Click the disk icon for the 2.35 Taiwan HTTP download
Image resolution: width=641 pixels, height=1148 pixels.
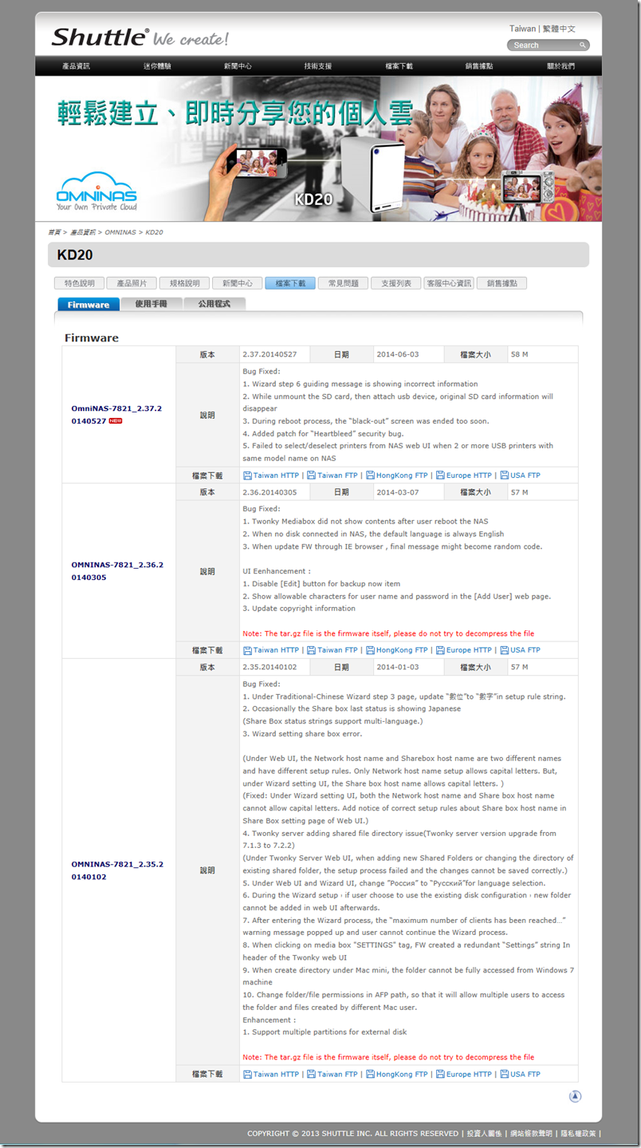click(247, 1075)
